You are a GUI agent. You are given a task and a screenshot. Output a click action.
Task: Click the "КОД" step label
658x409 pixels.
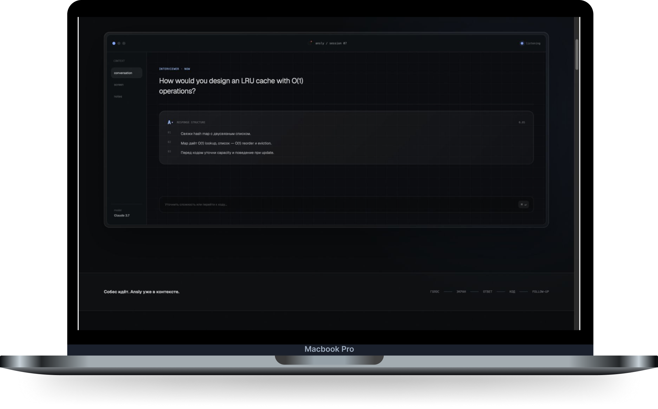pyautogui.click(x=512, y=292)
